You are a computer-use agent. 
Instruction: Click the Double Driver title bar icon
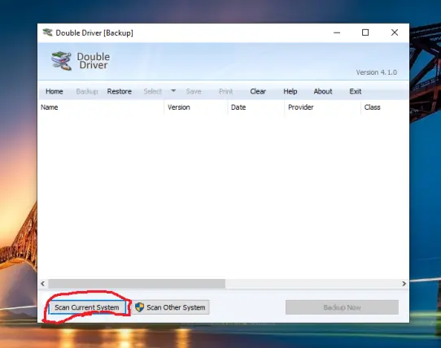click(x=47, y=33)
